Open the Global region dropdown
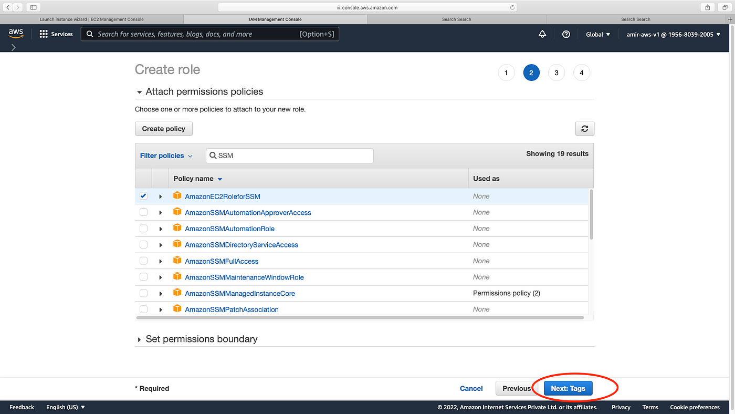The height and width of the screenshot is (414, 735). coord(598,34)
